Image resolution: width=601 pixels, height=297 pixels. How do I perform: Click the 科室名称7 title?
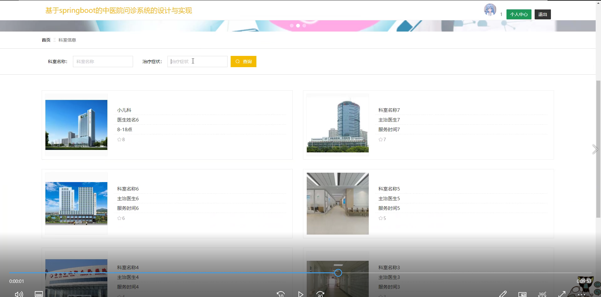click(x=389, y=110)
